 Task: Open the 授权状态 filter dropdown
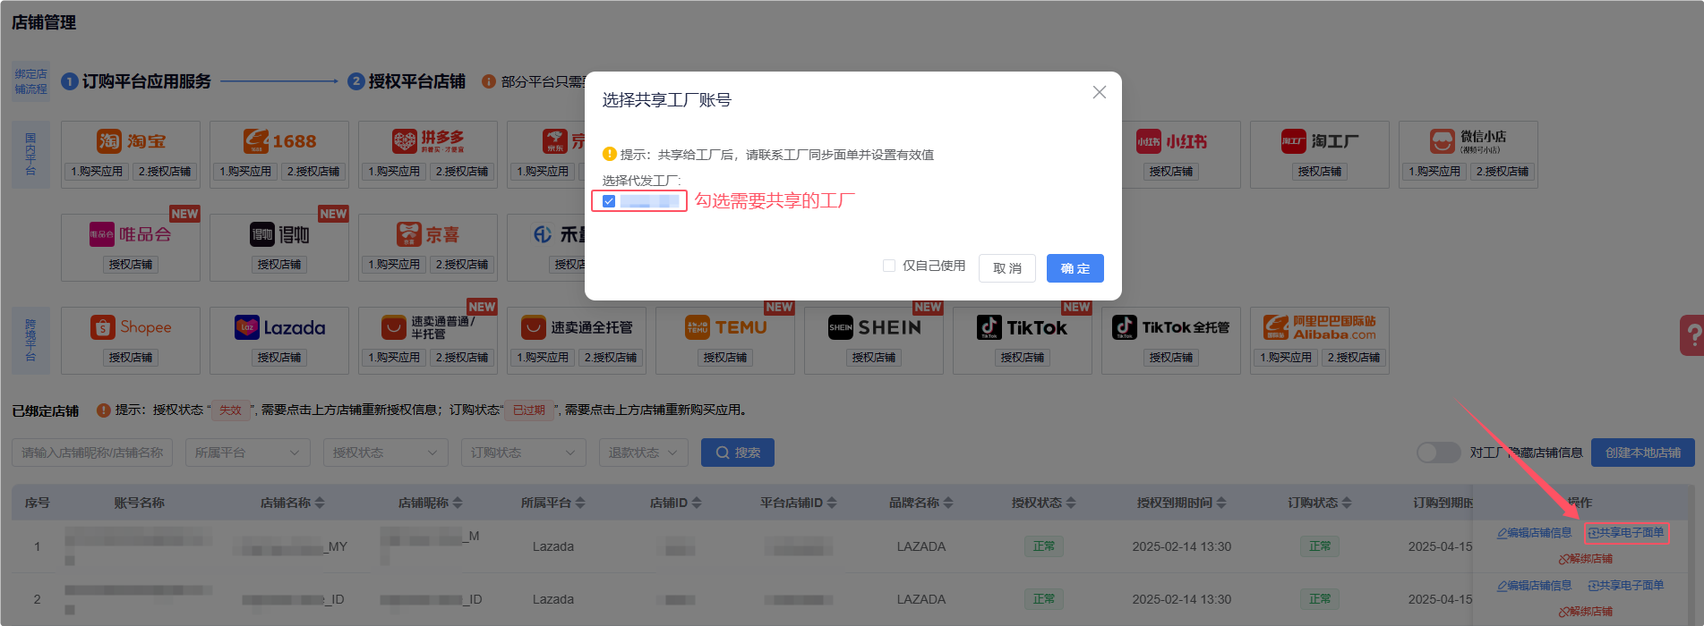386,453
